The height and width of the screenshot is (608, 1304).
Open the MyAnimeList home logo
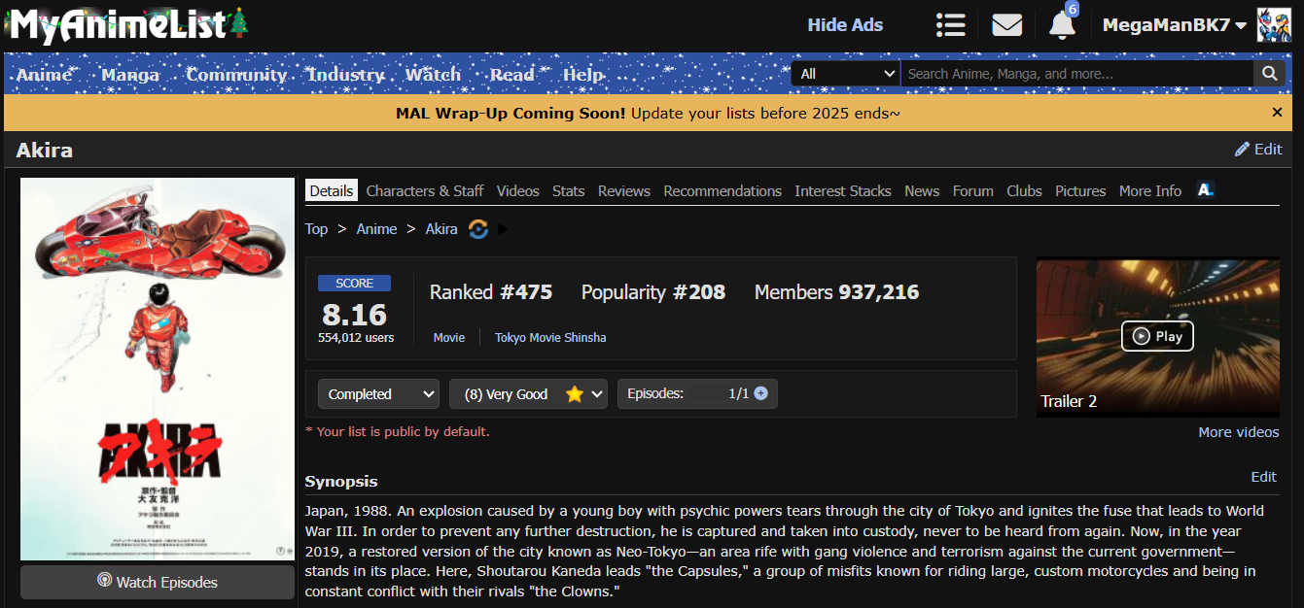128,24
